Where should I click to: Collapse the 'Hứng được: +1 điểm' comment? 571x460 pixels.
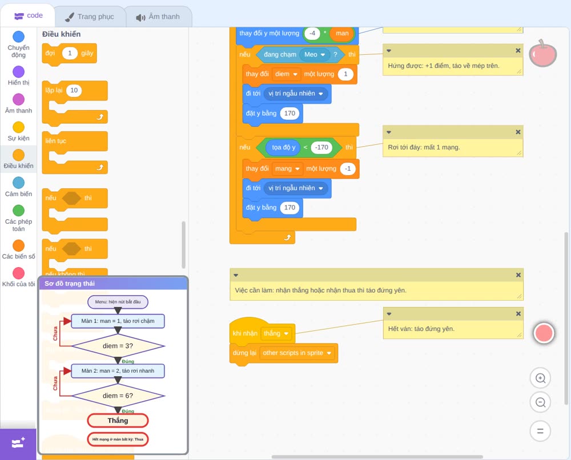click(389, 51)
